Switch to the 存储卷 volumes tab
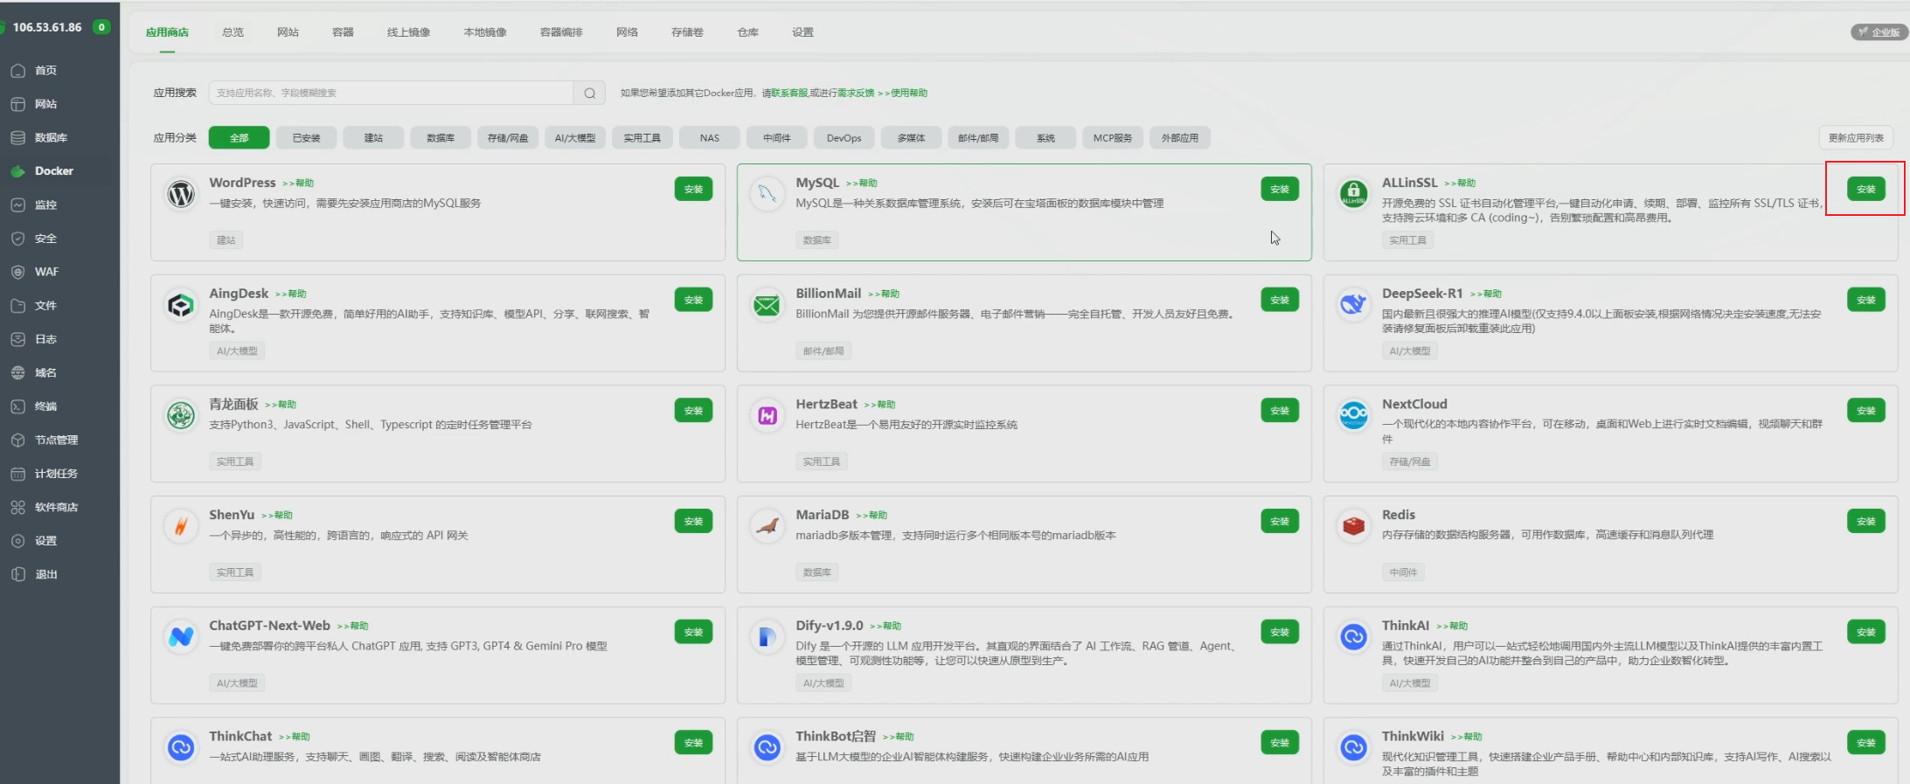Viewport: 1910px width, 784px height. click(x=687, y=32)
